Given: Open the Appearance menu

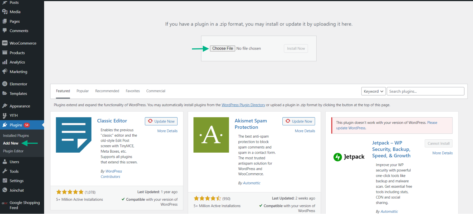Looking at the screenshot, I should click(x=22, y=106).
